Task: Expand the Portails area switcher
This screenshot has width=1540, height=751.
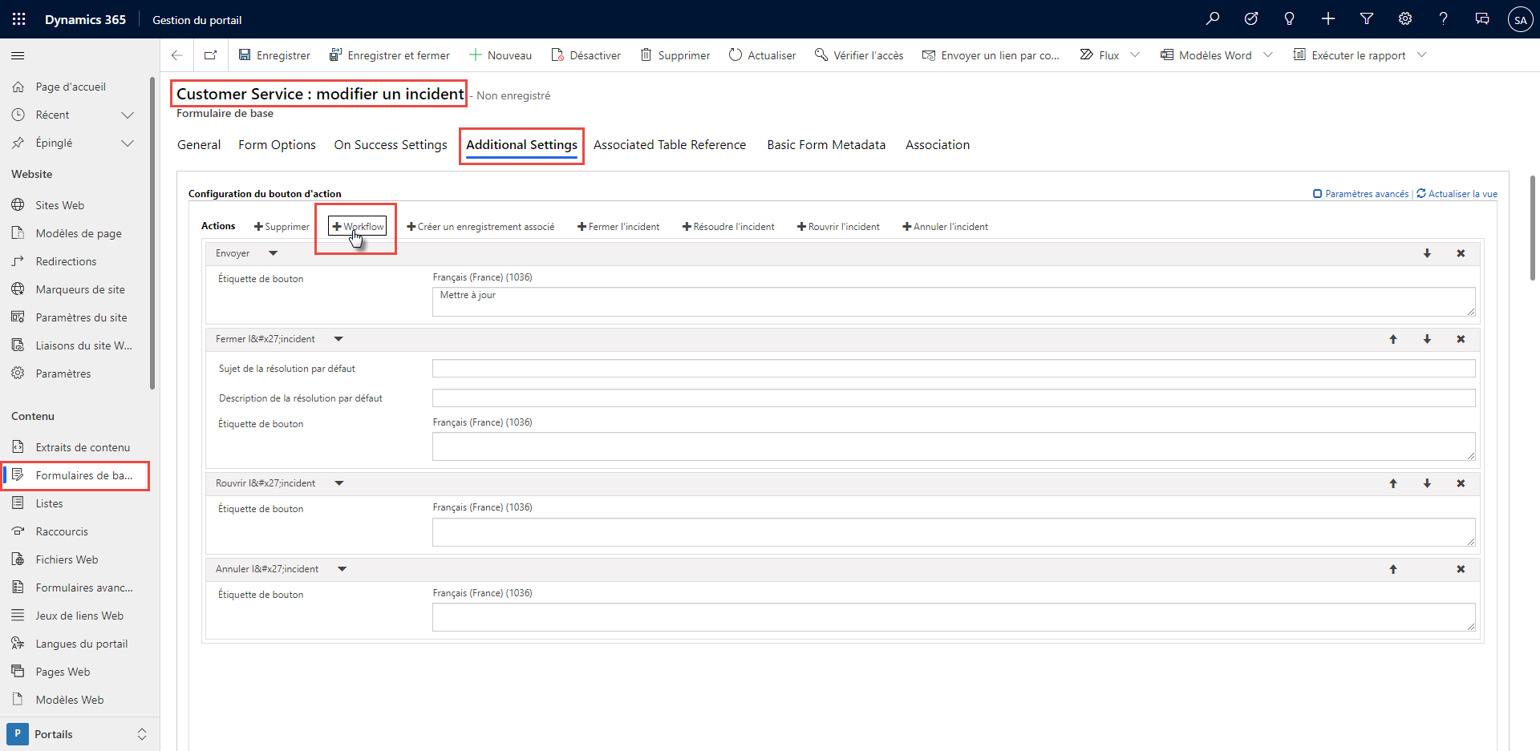Action: click(142, 734)
